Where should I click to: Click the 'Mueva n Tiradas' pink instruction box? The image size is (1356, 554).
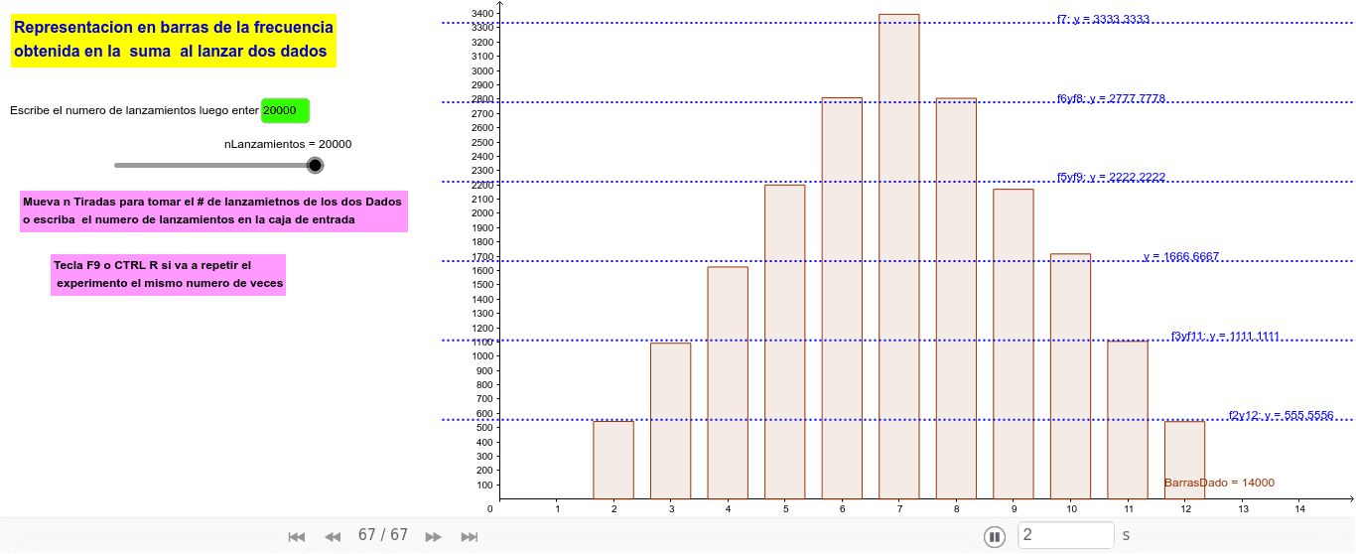213,210
